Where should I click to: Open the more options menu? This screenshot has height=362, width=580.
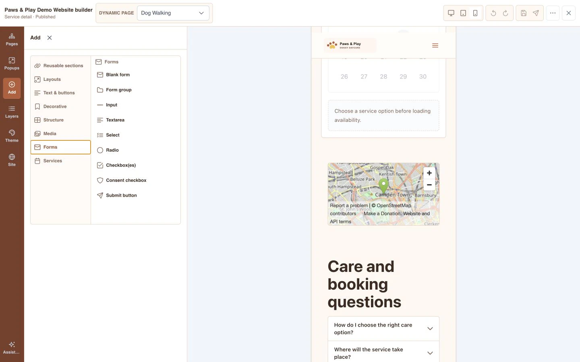553,13
